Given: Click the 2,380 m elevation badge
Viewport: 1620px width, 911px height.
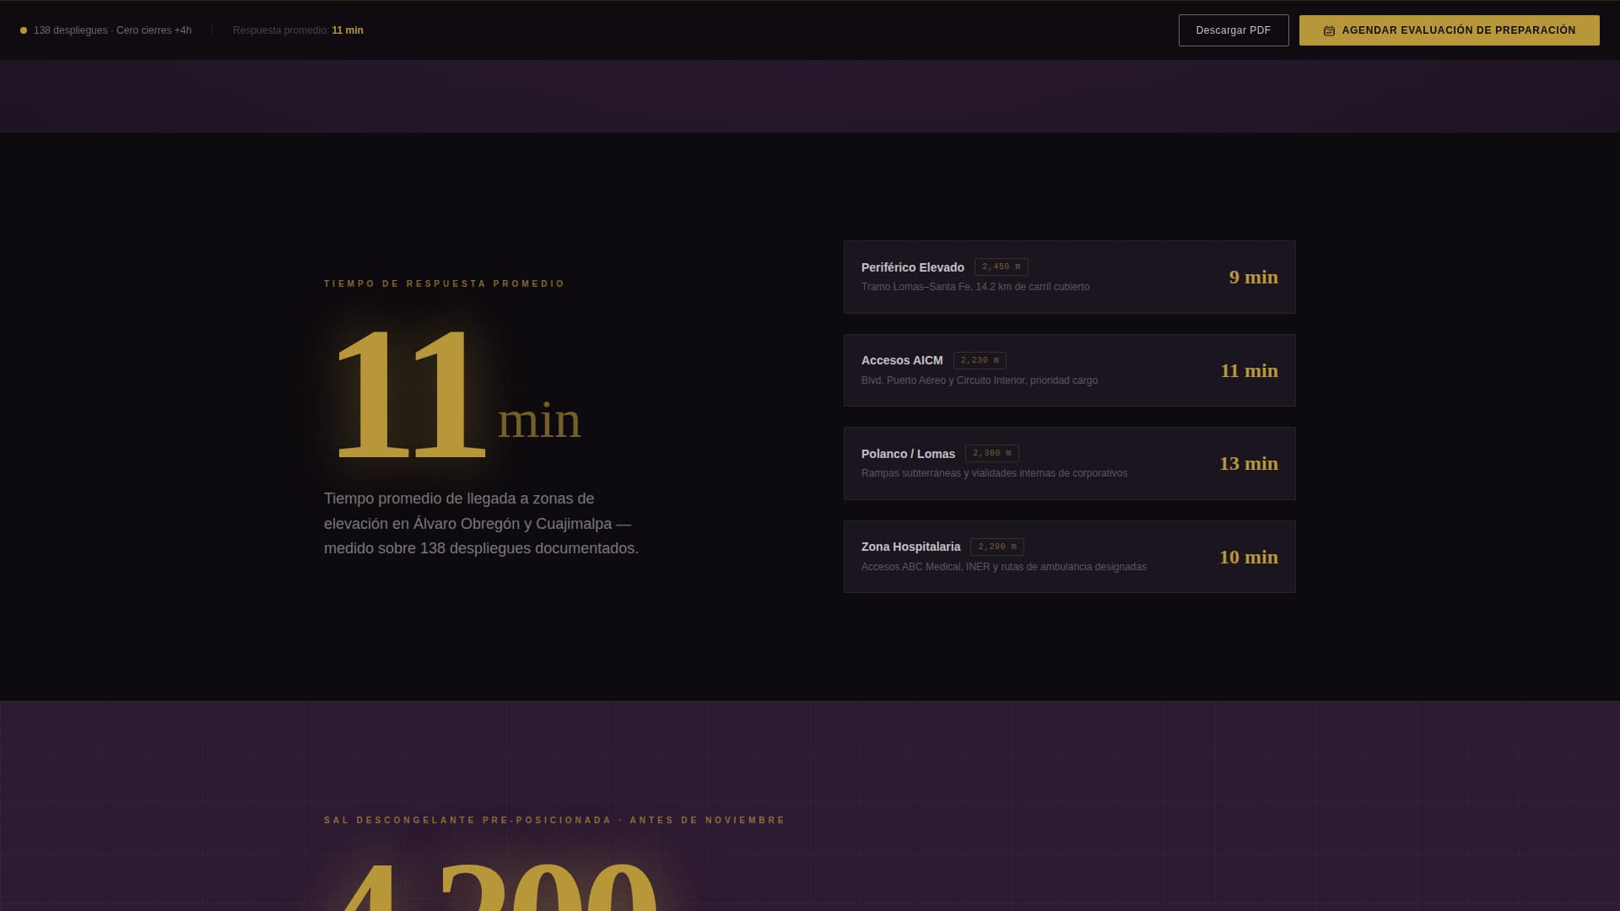Looking at the screenshot, I should (x=992, y=453).
